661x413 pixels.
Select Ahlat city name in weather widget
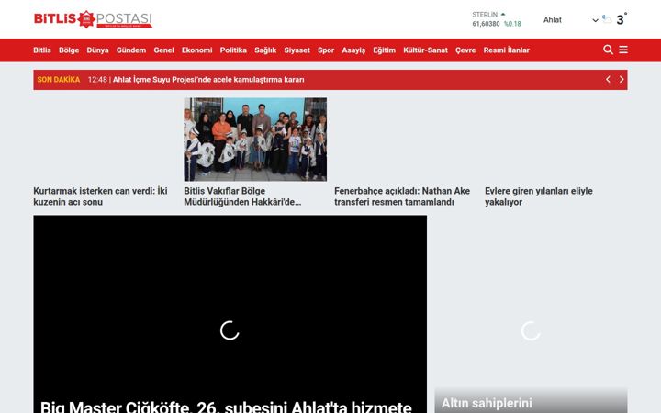pos(553,20)
